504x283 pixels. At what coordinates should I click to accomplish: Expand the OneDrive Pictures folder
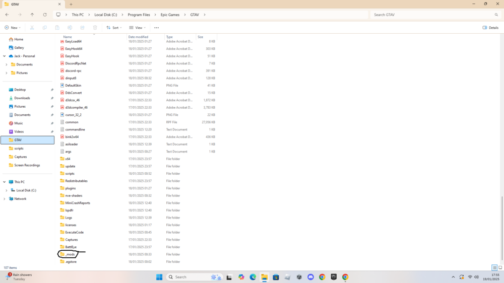7,73
